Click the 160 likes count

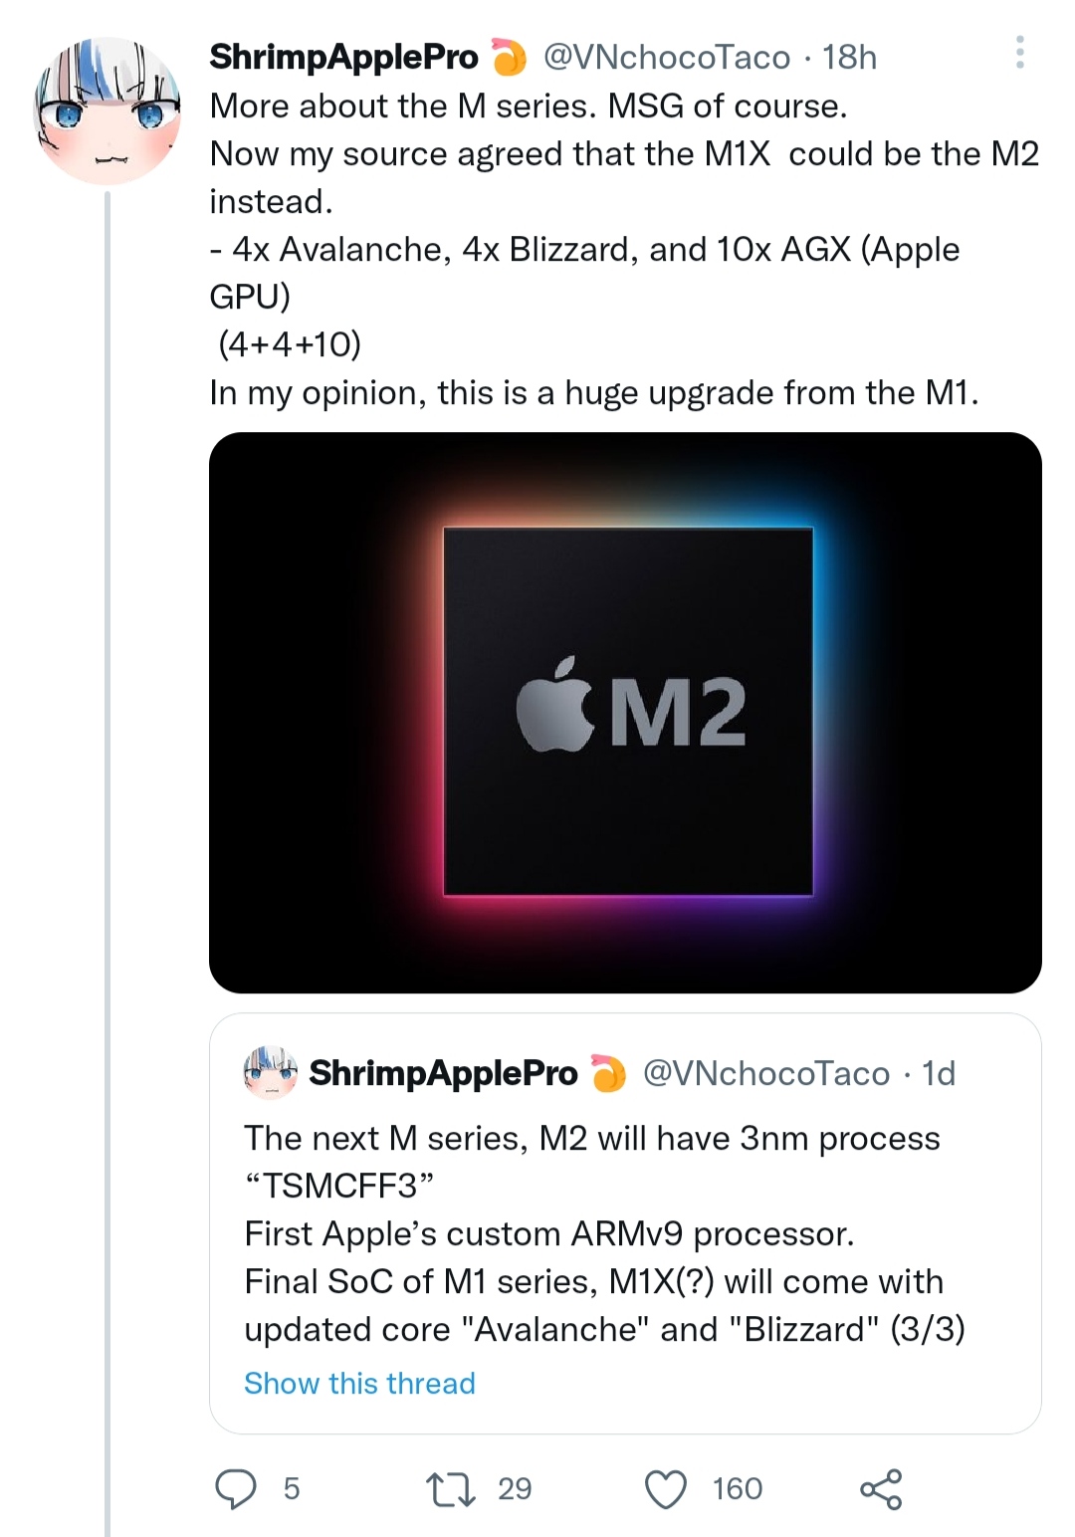(738, 1489)
